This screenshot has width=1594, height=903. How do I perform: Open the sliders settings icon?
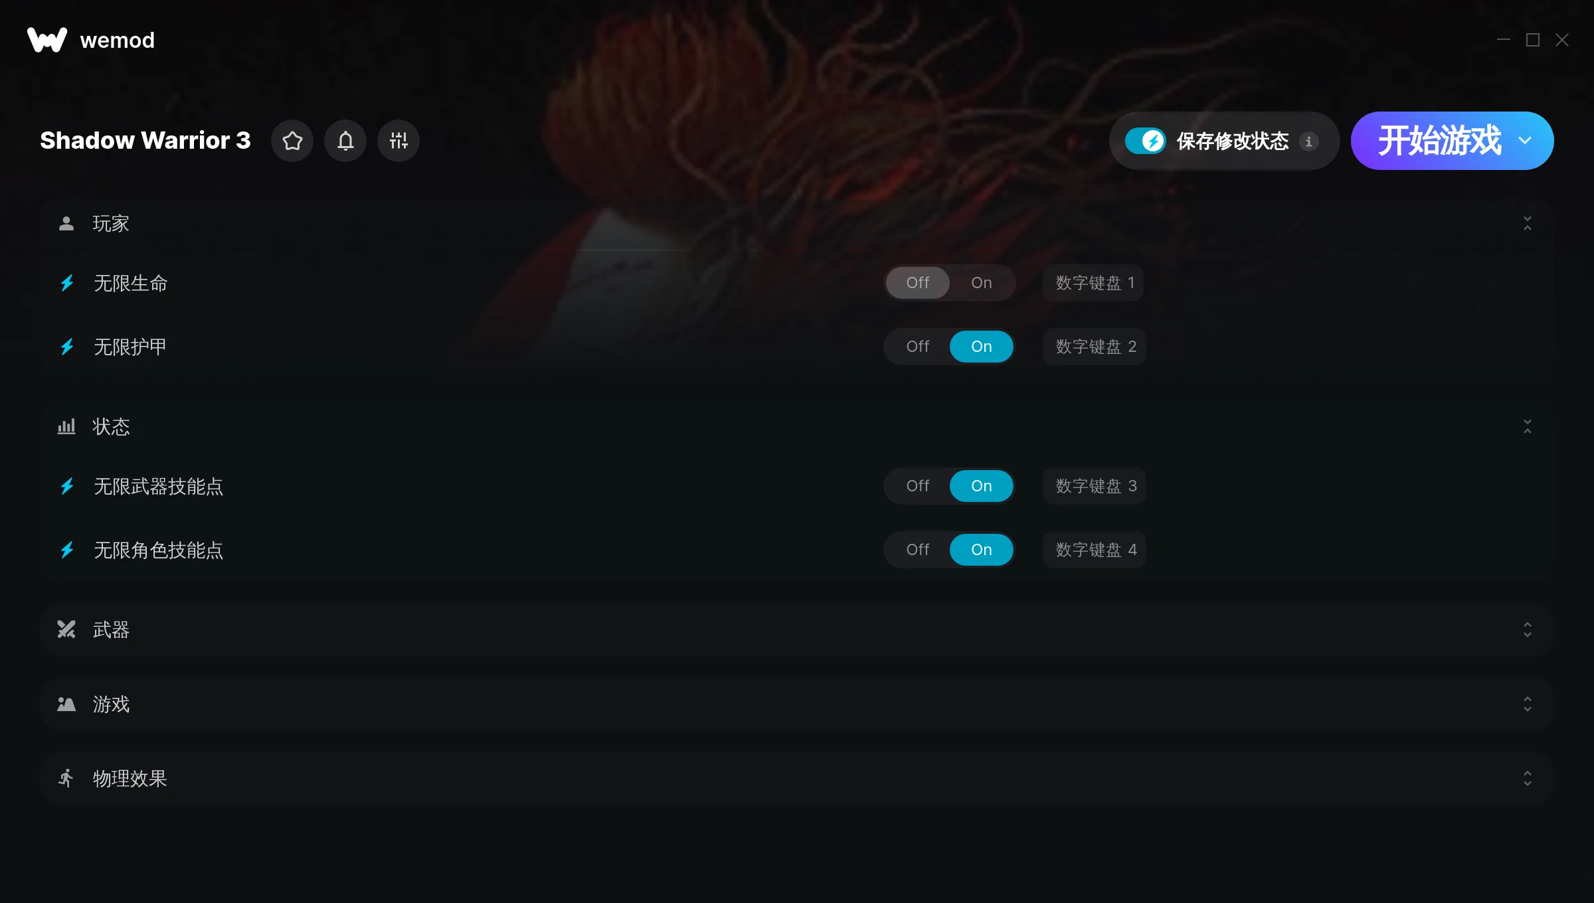398,141
